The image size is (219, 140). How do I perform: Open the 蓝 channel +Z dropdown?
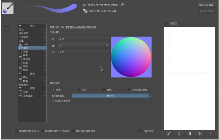84,52
